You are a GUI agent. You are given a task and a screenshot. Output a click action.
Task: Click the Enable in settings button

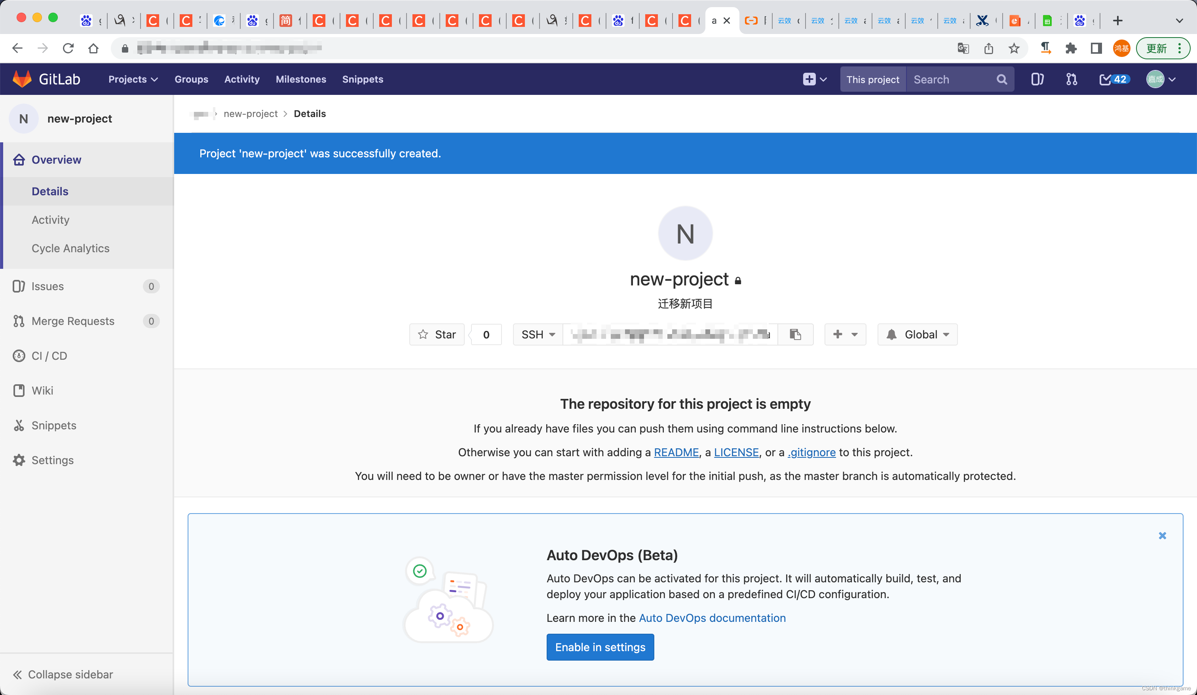click(600, 646)
